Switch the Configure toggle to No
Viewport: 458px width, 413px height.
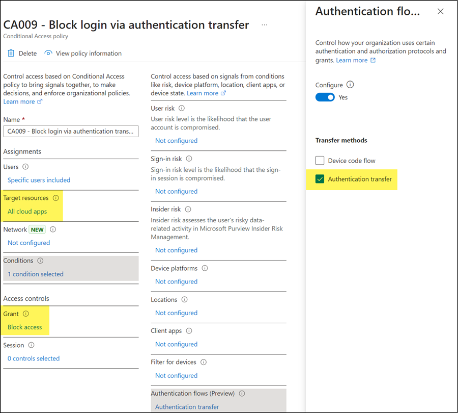point(325,97)
